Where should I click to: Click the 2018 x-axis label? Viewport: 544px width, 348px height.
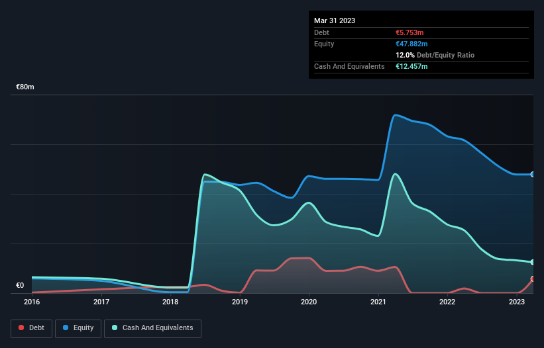(170, 302)
